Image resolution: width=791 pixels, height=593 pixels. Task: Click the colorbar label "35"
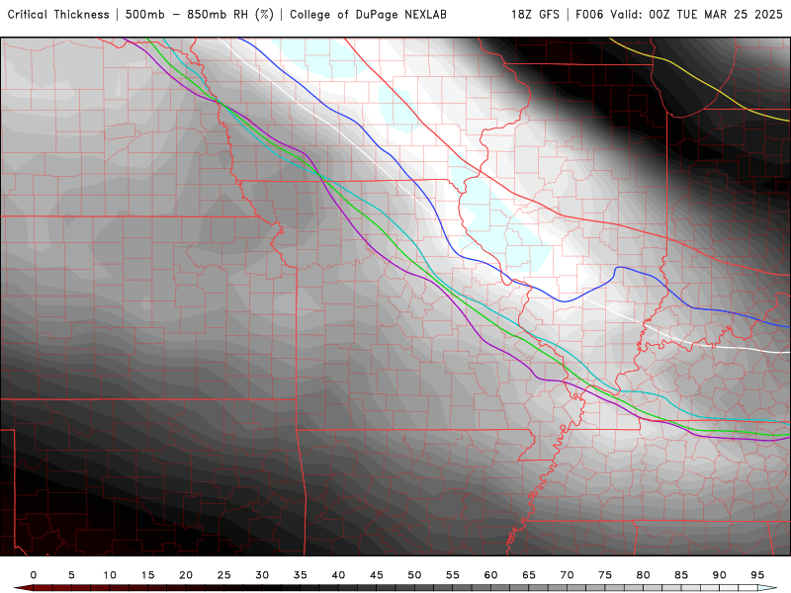301,575
